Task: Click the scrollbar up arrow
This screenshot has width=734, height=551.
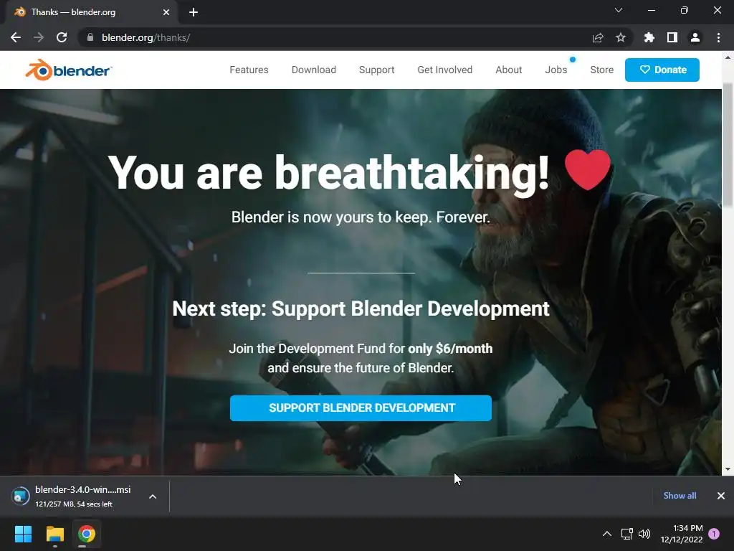Action: pos(728,57)
